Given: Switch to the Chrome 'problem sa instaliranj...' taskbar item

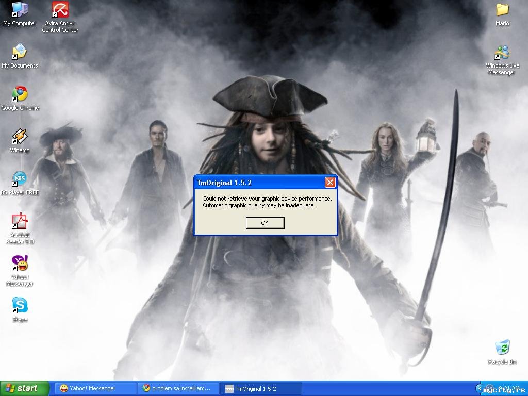Looking at the screenshot, I should point(178,389).
